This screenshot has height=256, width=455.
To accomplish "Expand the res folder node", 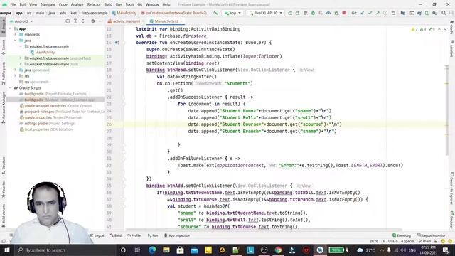I will [x=16, y=76].
